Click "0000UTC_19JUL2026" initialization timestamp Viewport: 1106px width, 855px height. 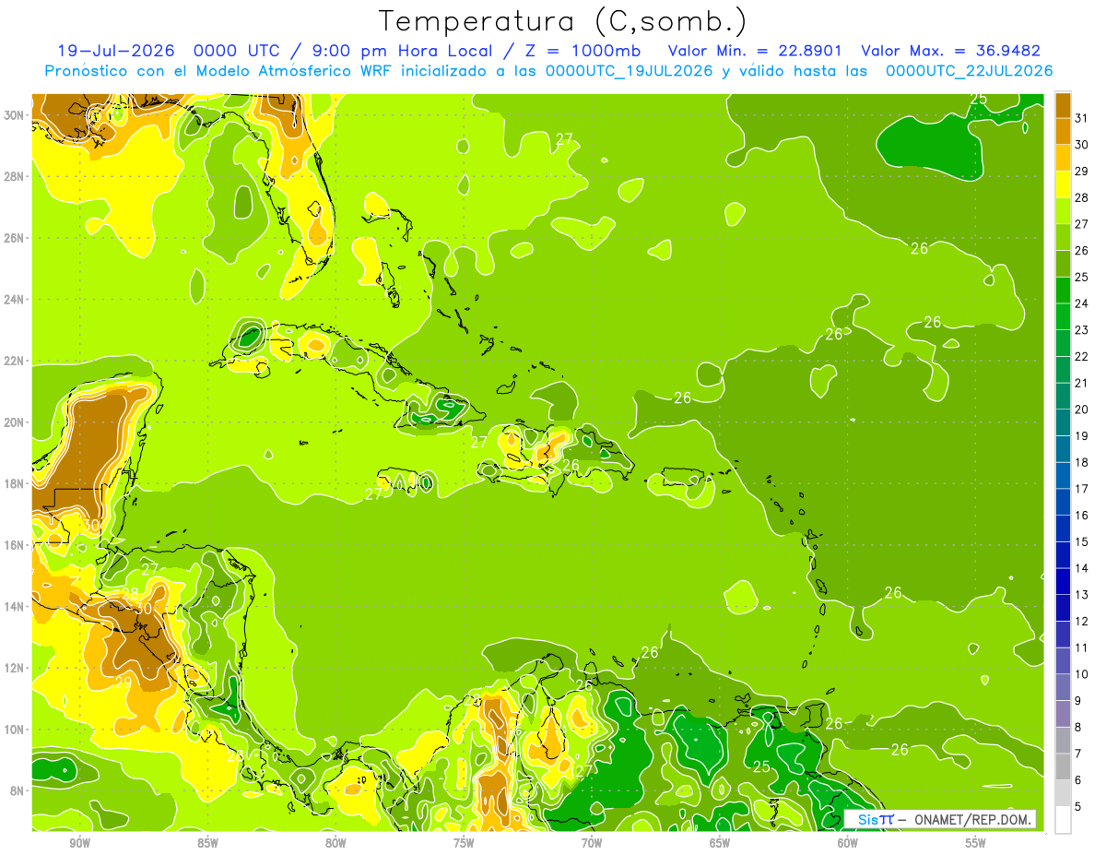pos(629,71)
